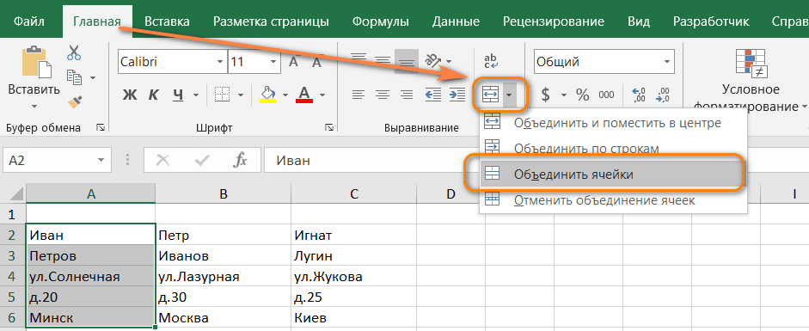Open the font color dropdown arrow
Image resolution: width=809 pixels, height=331 pixels.
click(x=322, y=95)
